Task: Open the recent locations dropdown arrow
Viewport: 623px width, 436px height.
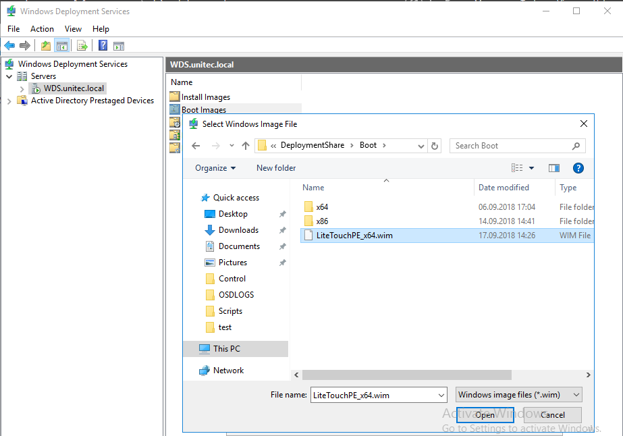Action: coord(232,146)
